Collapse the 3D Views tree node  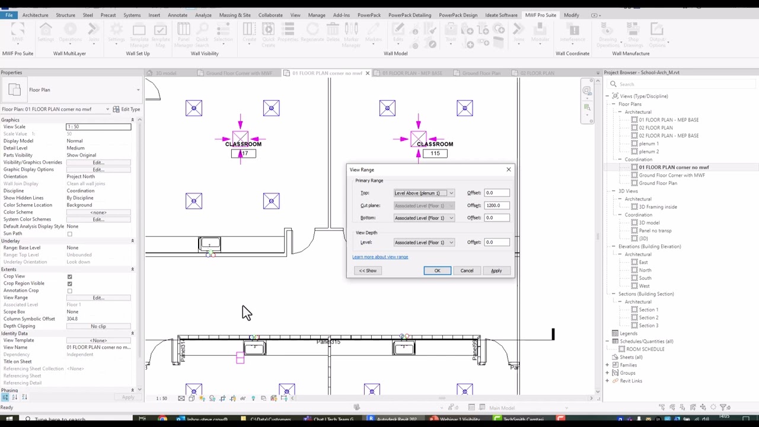614,191
